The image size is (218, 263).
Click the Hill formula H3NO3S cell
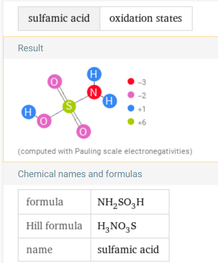130,226
